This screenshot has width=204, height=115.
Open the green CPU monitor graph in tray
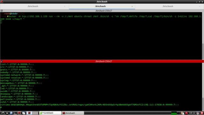point(174,113)
